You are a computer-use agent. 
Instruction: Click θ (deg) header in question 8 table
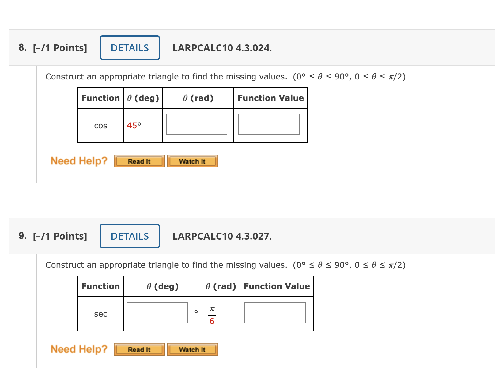[x=143, y=98]
